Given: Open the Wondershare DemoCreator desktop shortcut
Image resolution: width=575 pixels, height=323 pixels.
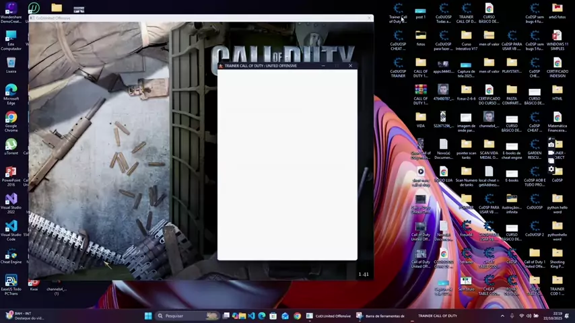Looking at the screenshot, I should 11,9.
